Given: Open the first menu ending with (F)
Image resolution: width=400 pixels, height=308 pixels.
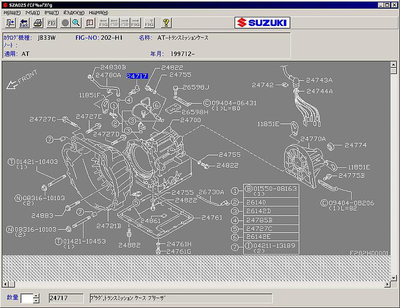Looking at the screenshot, I should point(12,12).
